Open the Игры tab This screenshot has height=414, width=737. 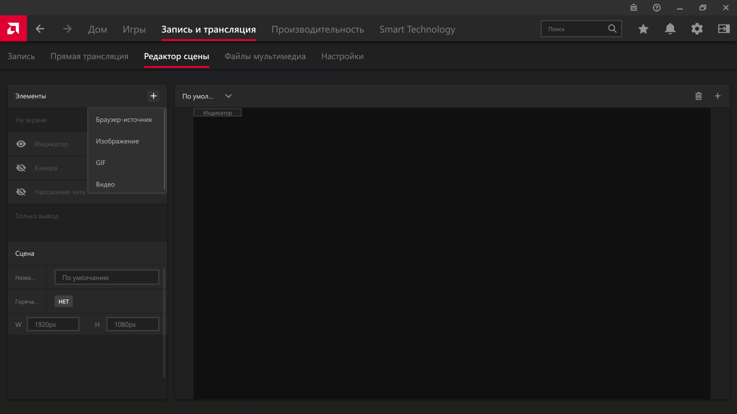pos(134,29)
